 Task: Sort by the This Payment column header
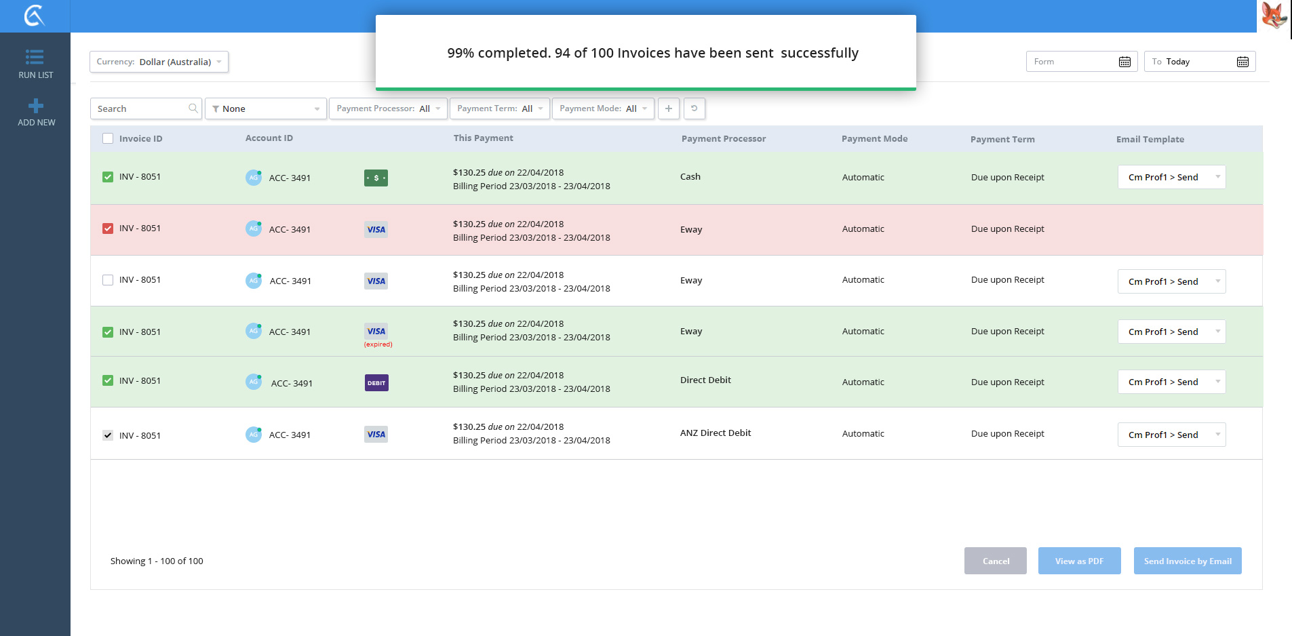tap(483, 138)
